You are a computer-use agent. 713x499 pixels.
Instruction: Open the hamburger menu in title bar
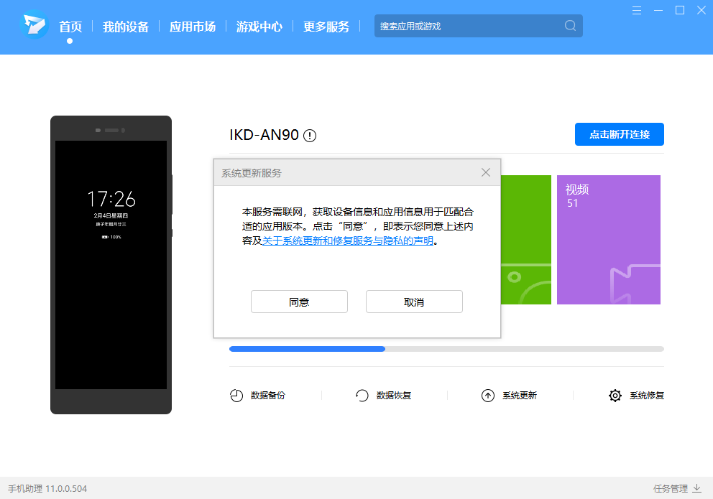pyautogui.click(x=637, y=11)
